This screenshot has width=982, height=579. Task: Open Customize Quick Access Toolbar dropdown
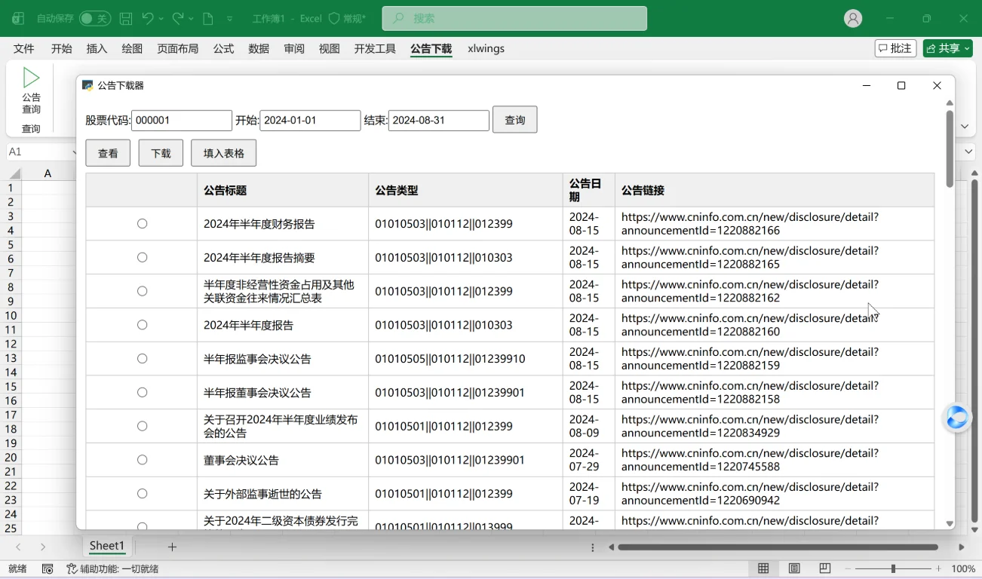pos(230,19)
